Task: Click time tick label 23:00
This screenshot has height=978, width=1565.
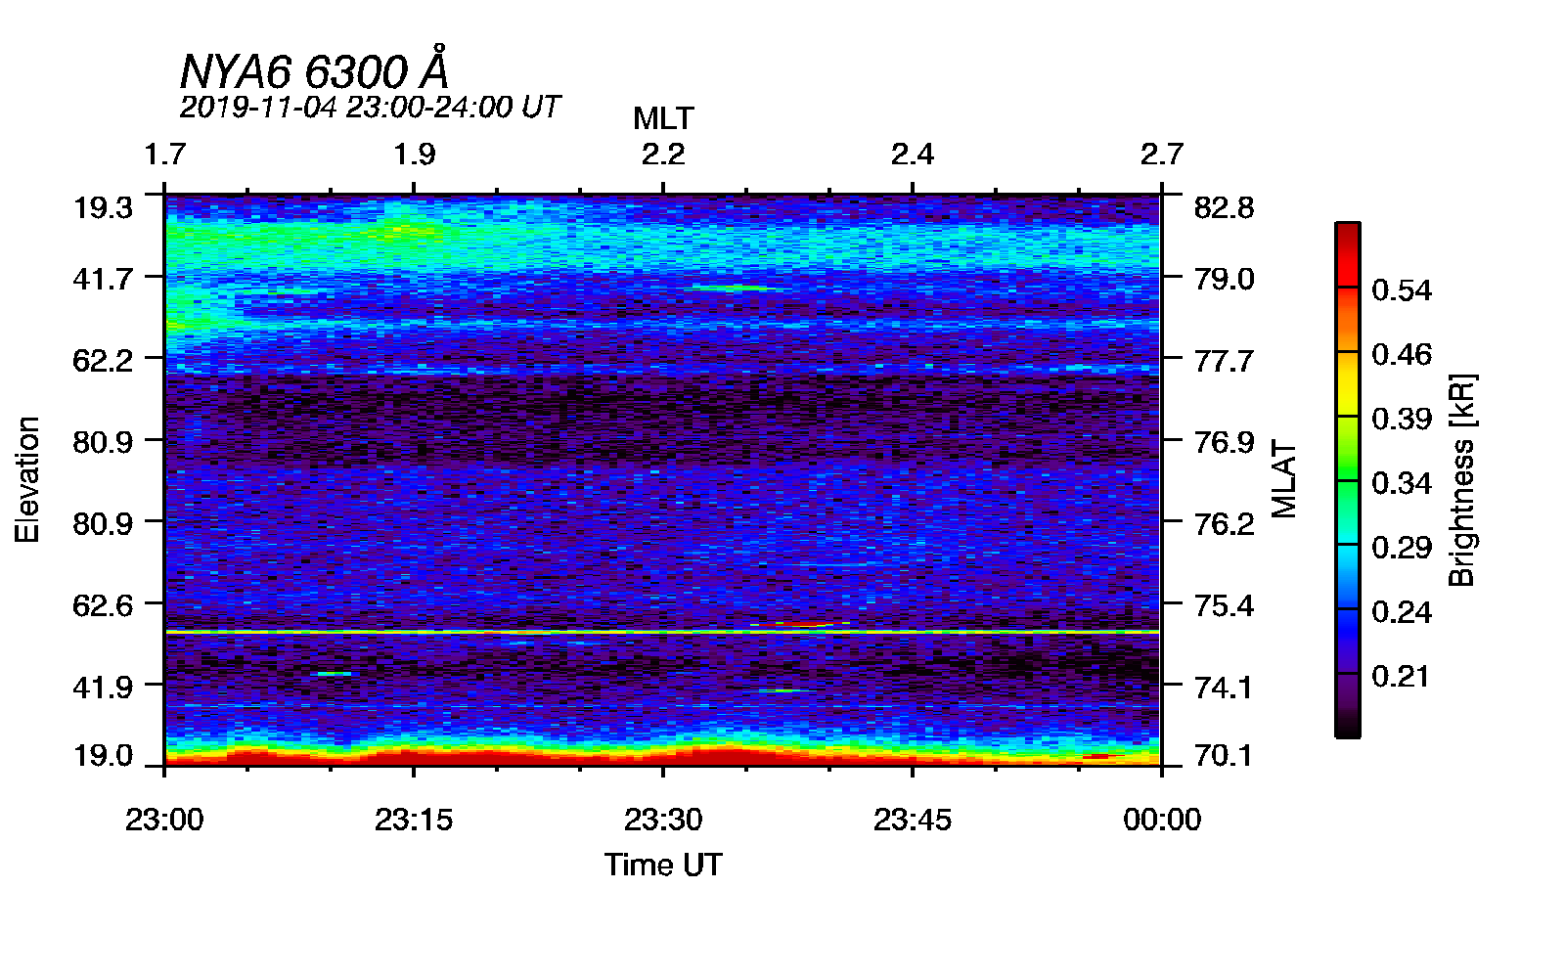Action: click(164, 820)
